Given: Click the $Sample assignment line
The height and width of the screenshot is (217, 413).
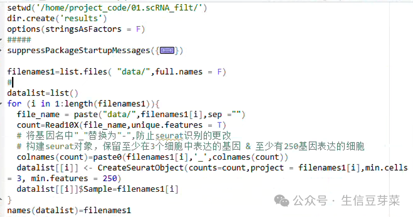Looking at the screenshot, I should point(98,189).
